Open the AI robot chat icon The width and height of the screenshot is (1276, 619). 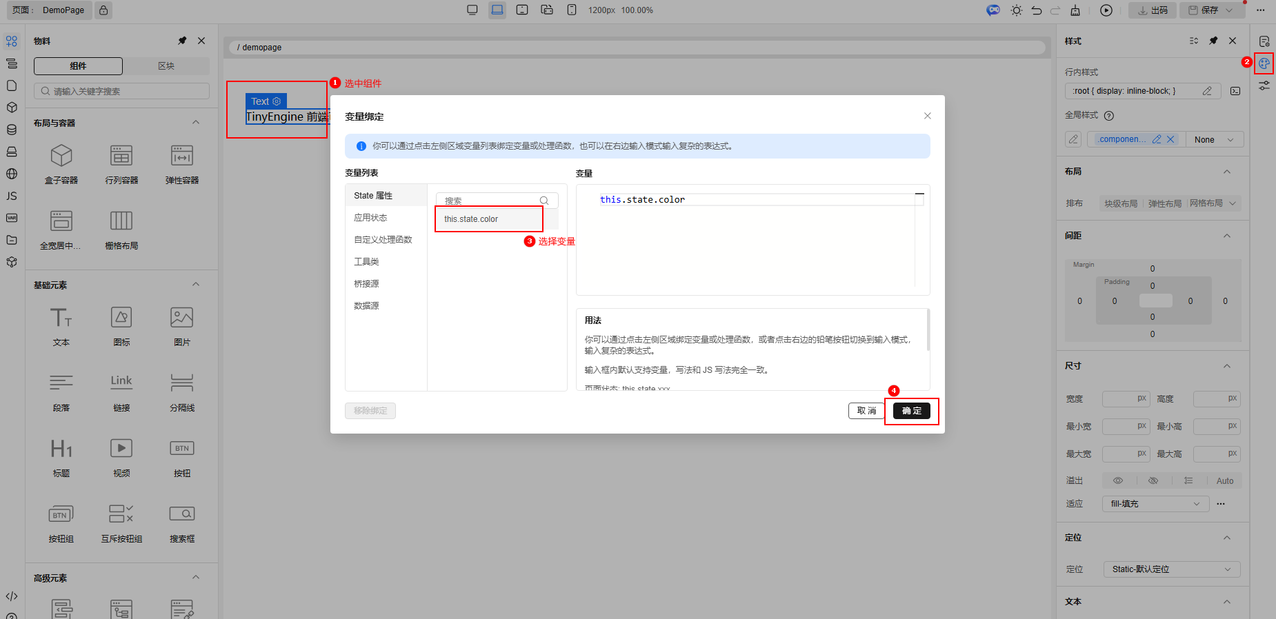coord(993,10)
